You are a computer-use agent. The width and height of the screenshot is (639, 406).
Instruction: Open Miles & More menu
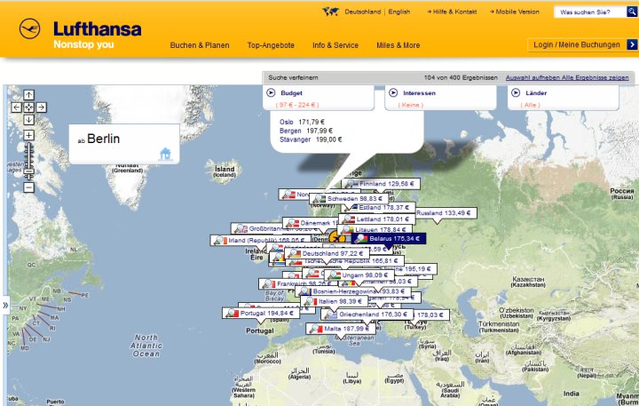point(398,45)
